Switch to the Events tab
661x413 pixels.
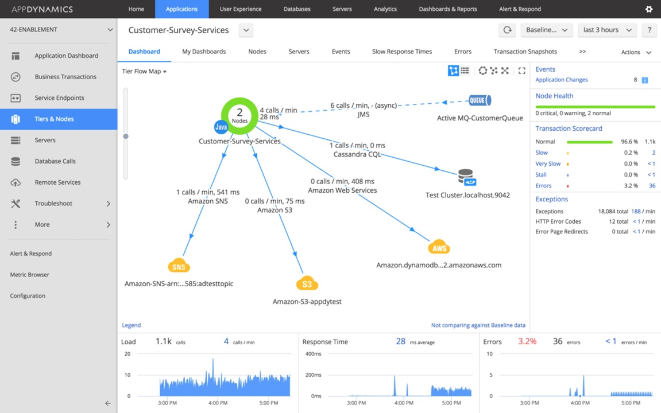[341, 52]
